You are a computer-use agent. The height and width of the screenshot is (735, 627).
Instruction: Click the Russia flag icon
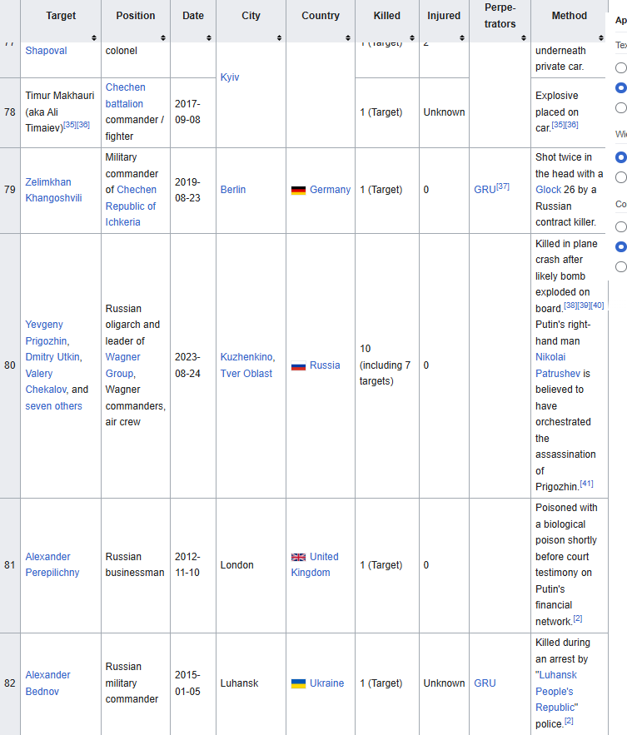point(298,365)
